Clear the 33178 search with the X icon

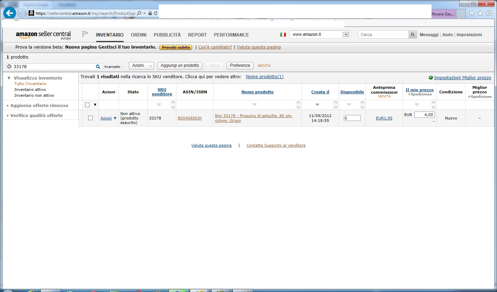[x=9, y=67]
